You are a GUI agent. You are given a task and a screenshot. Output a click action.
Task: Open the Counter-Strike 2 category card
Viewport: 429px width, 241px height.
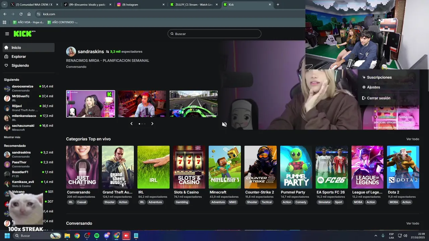pos(260,167)
